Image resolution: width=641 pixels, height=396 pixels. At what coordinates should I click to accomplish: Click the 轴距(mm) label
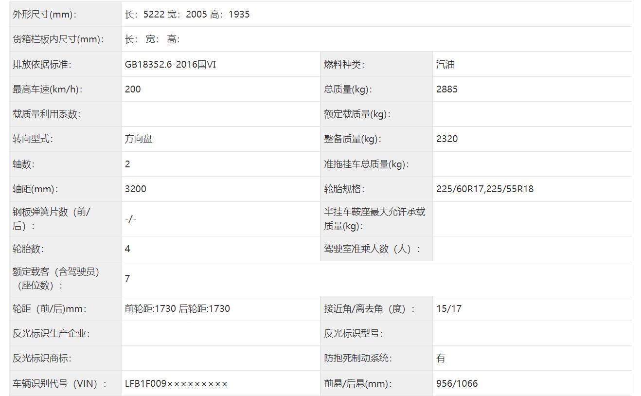pos(35,189)
